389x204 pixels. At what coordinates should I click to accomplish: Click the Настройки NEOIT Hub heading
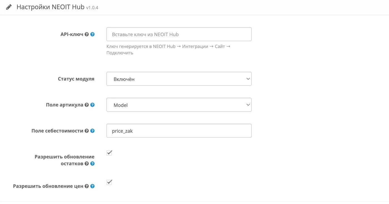point(50,7)
